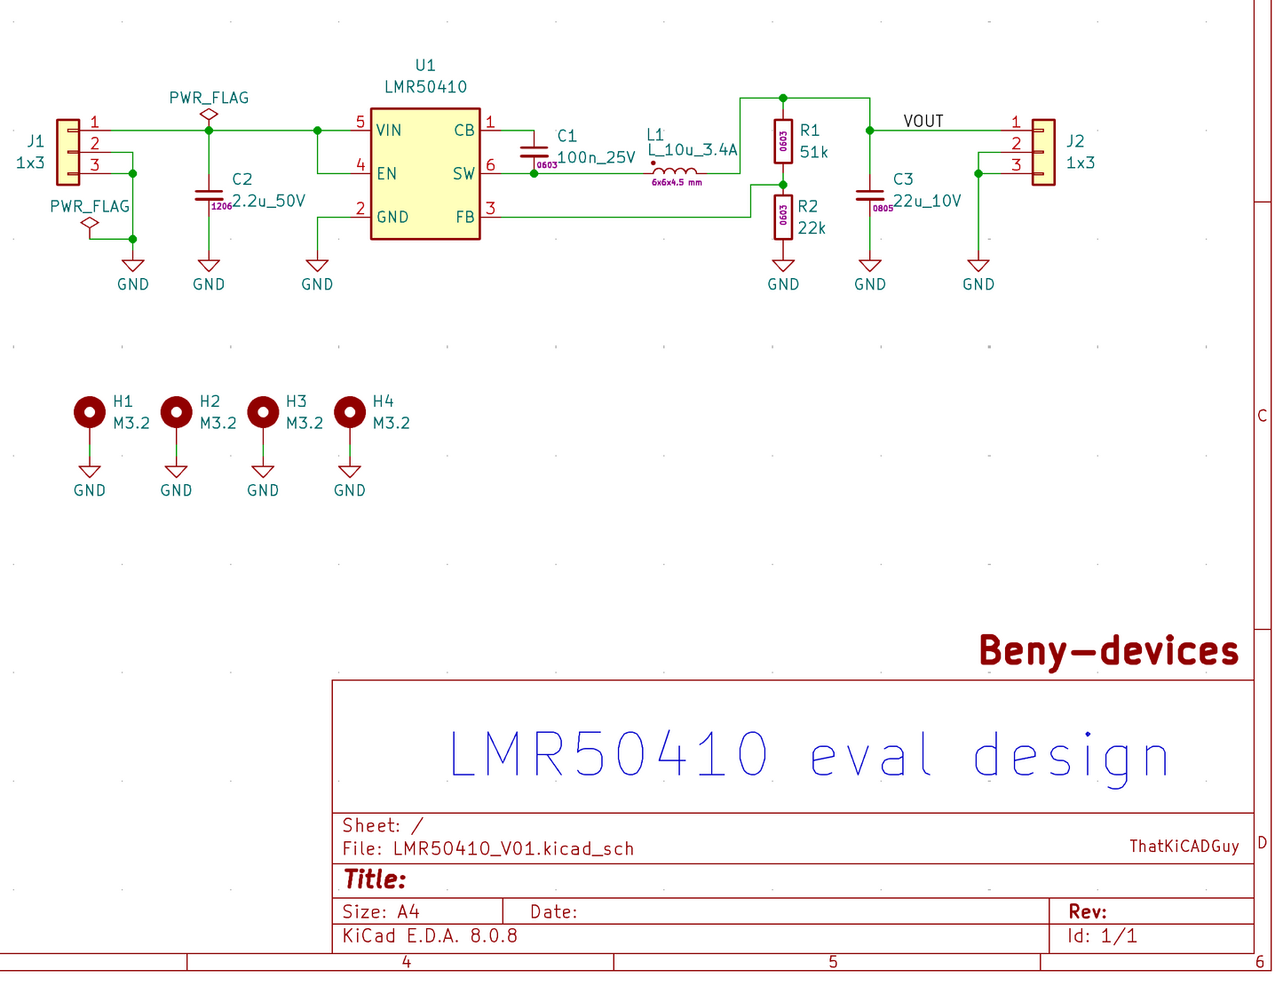1283x986 pixels.
Task: Click the L1 inductor coil symbol
Action: pyautogui.click(x=674, y=171)
